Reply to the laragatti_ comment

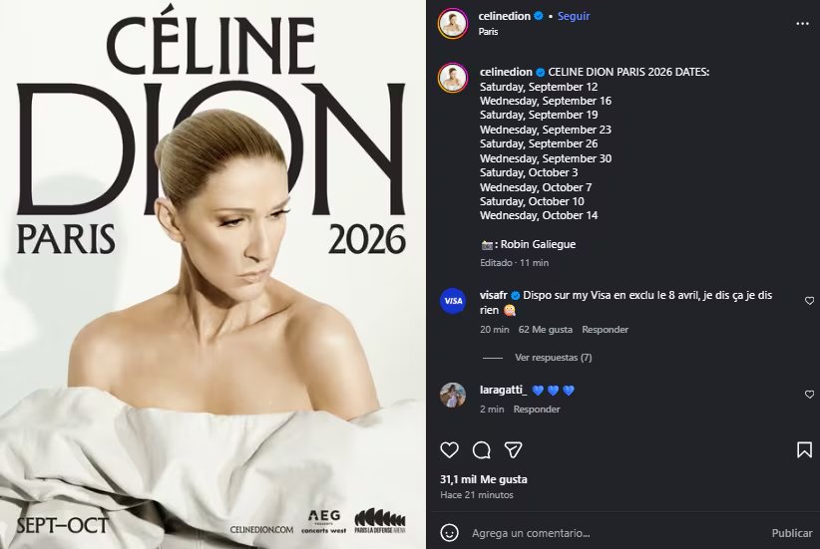537,409
